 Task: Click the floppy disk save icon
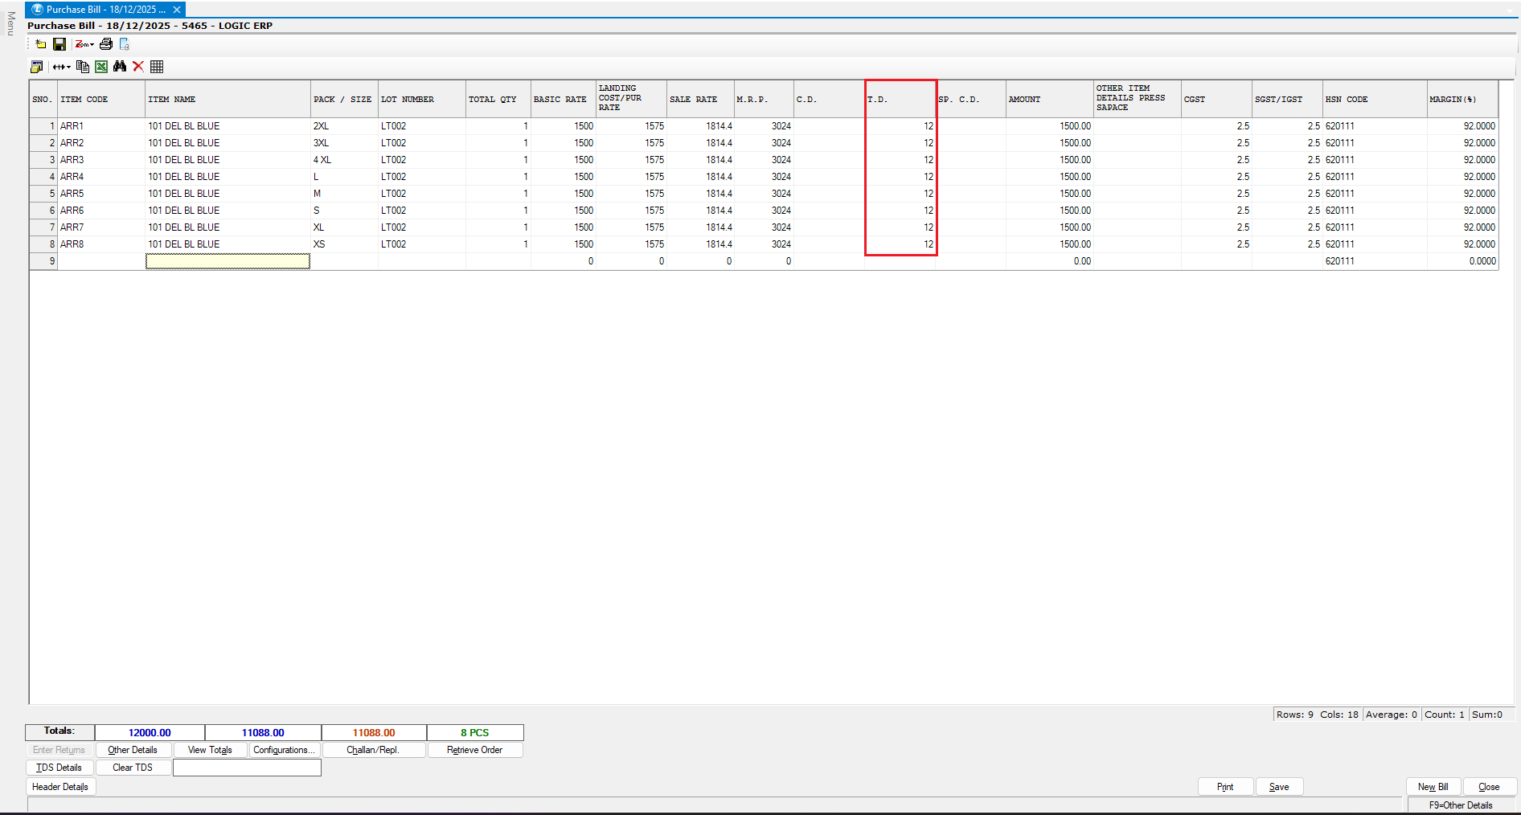point(59,44)
